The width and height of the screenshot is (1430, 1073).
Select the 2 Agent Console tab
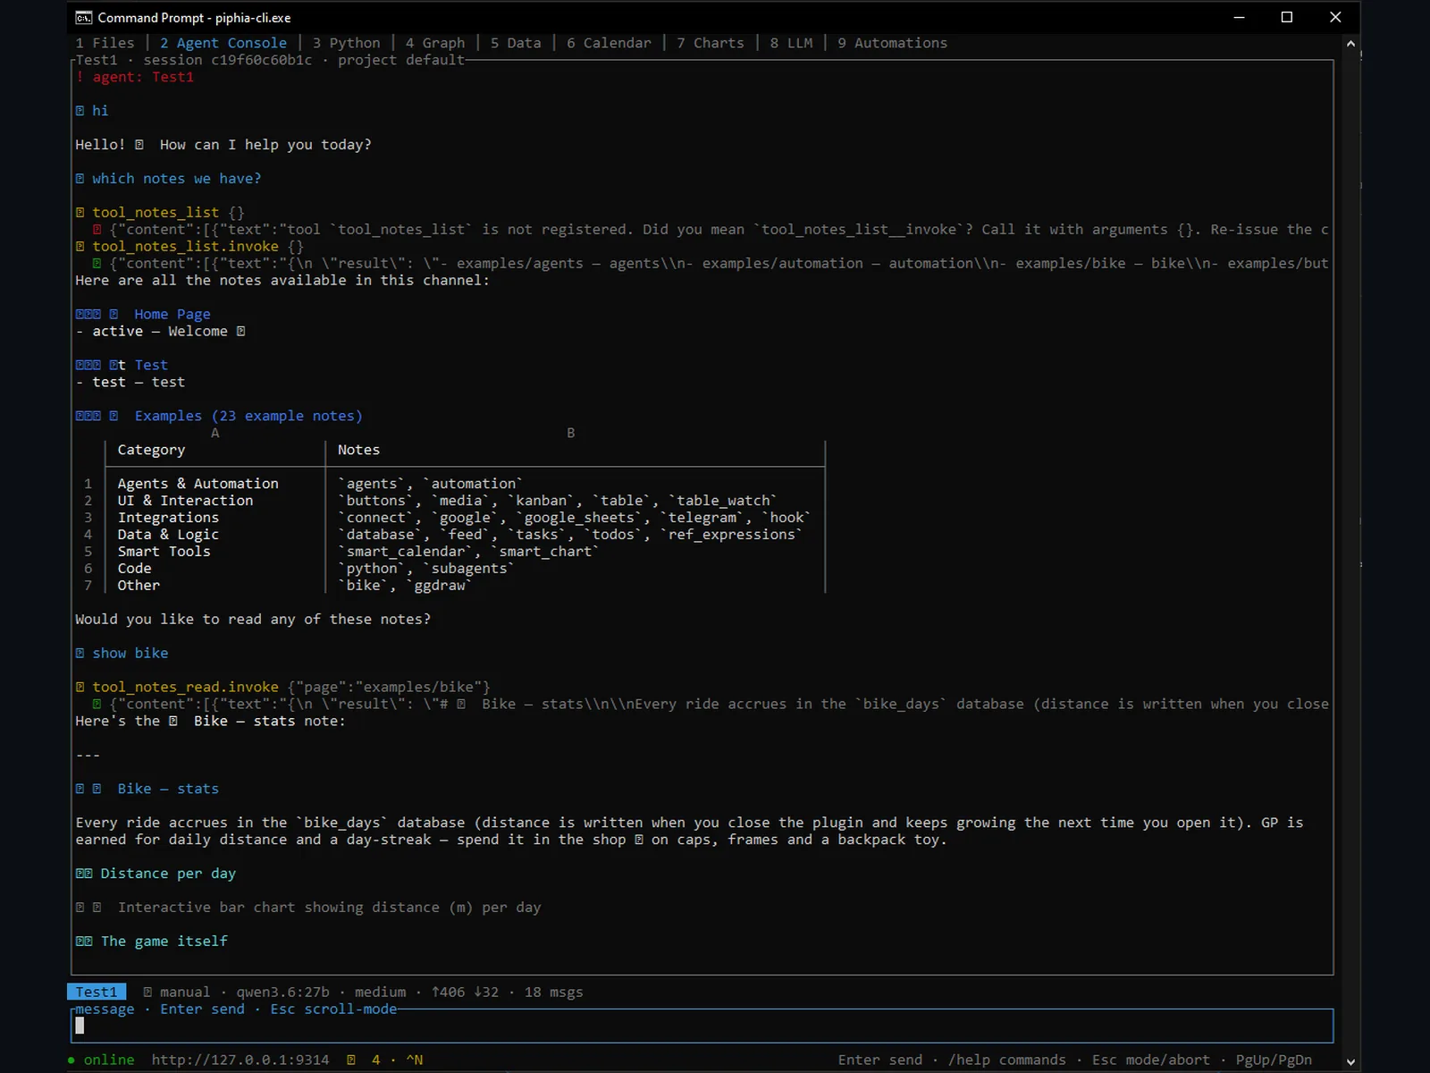(223, 43)
